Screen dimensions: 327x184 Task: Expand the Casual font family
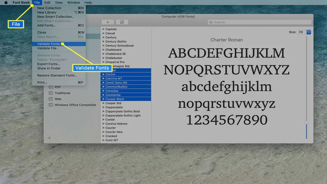[x=103, y=33]
